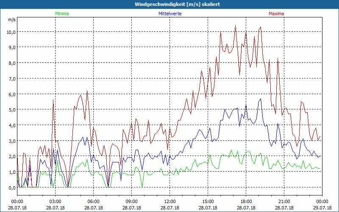Screen dimensions: 339x212
Task: Click the 12:00 time axis label
Action: coord(170,202)
